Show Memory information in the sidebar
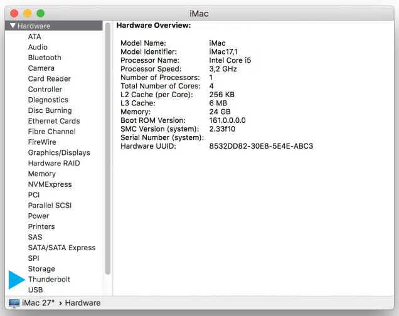The height and width of the screenshot is (316, 399). 41,174
